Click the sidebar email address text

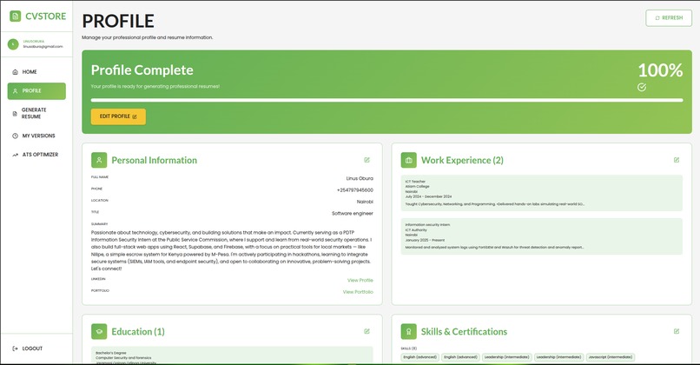coord(43,46)
